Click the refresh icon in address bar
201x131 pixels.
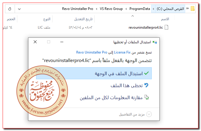click(x=10, y=9)
